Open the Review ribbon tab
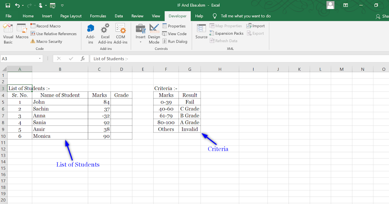389x204 pixels. [x=137, y=16]
